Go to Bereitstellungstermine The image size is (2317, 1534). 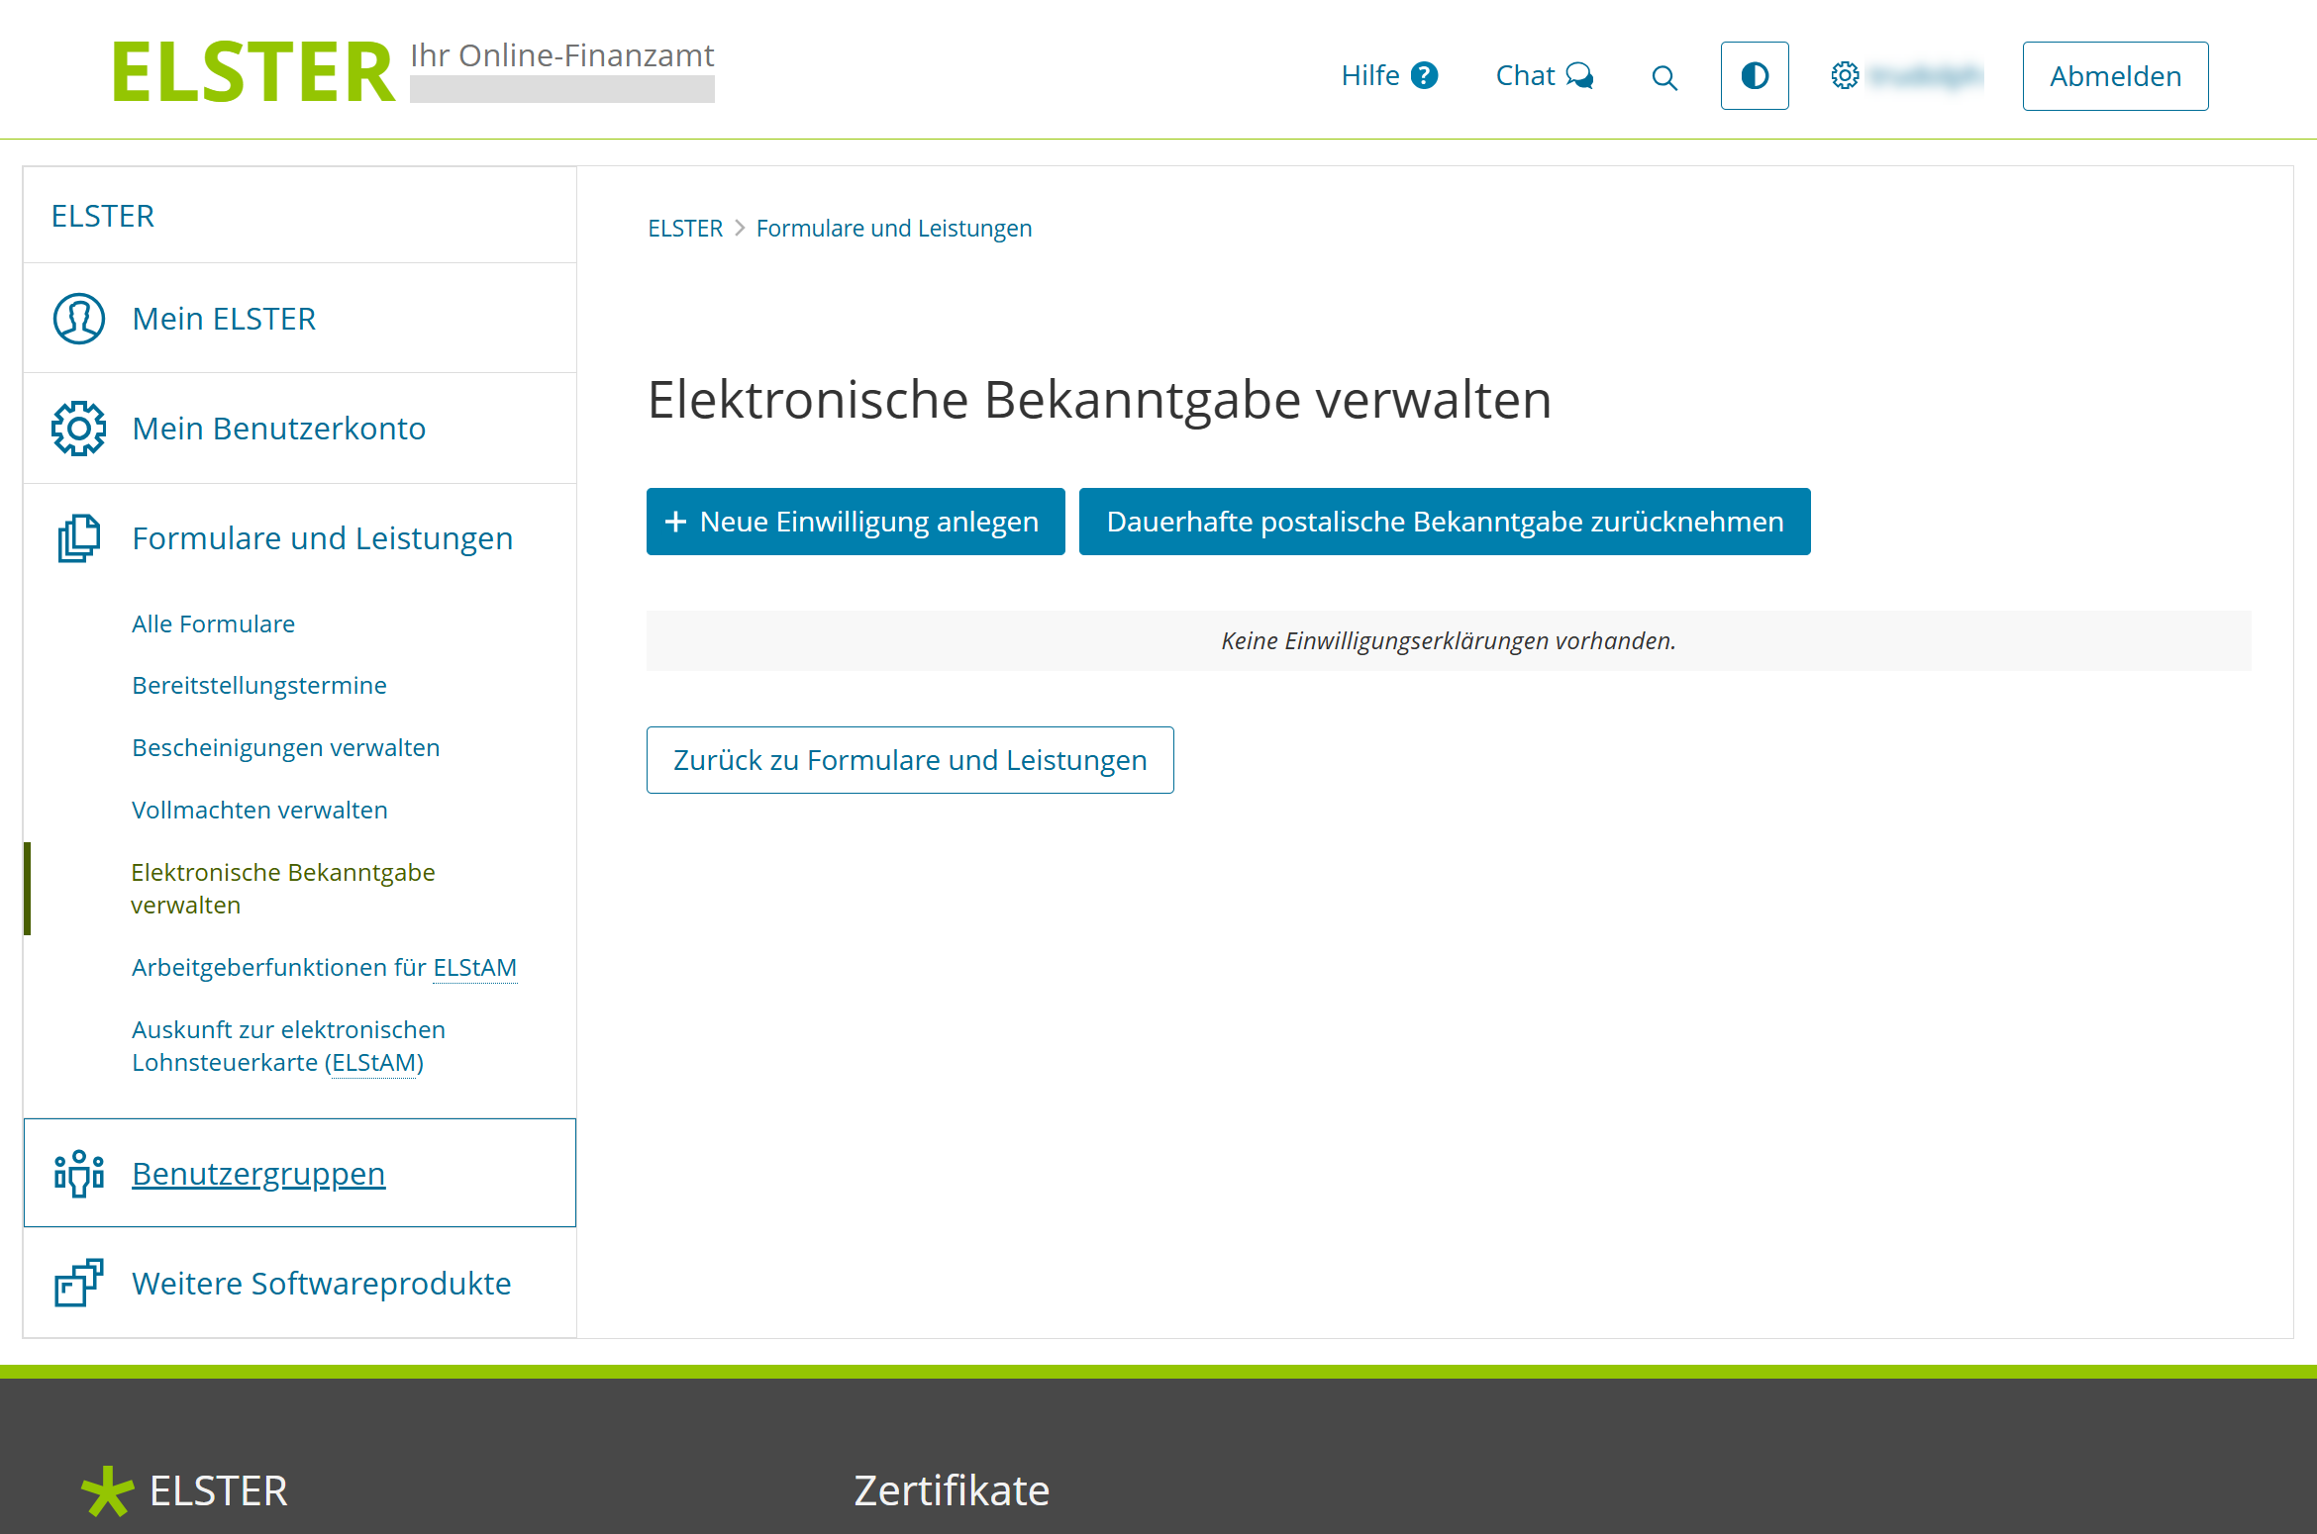(259, 686)
